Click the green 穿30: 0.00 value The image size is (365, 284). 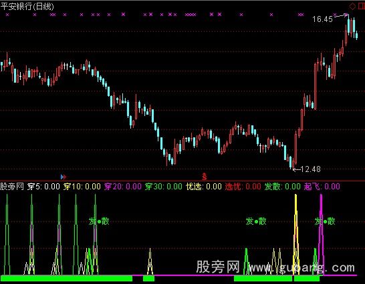click(163, 186)
